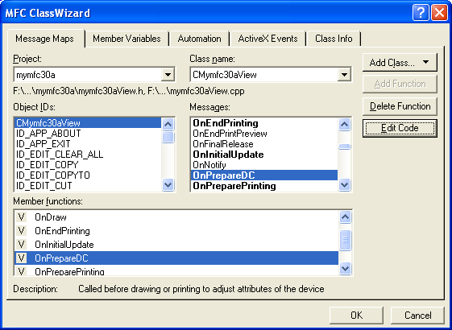Screen dimensions: 452x330
Task: Select OnPrepareDC in Messages list
Action: point(264,175)
